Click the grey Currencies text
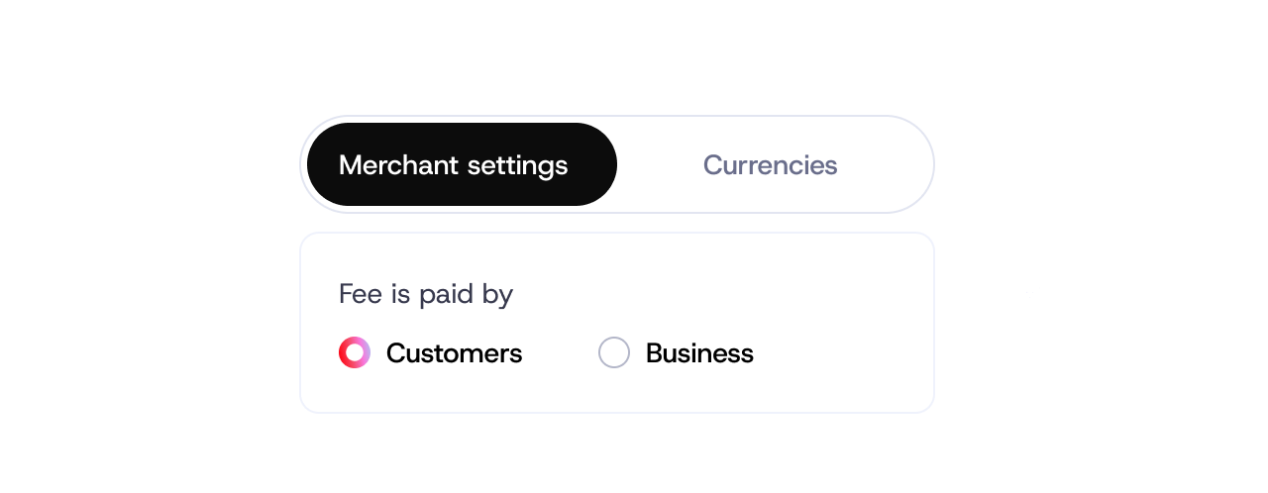1268x493 pixels. click(x=770, y=164)
